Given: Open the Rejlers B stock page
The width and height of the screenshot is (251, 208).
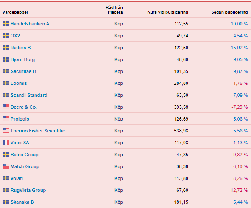Looking at the screenshot, I should tap(20, 48).
